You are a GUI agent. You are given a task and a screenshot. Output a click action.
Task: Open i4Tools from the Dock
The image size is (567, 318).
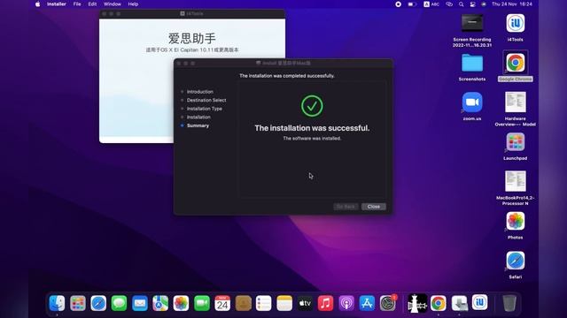(x=480, y=302)
